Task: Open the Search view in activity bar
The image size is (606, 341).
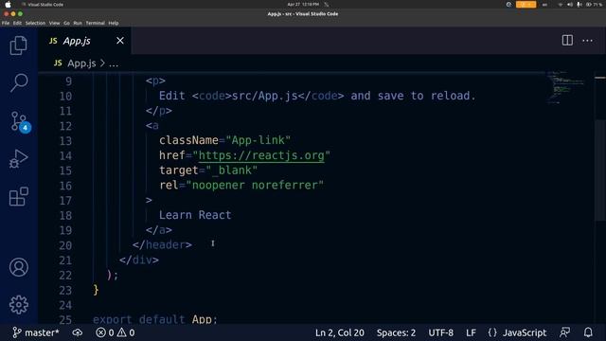Action: coord(19,82)
